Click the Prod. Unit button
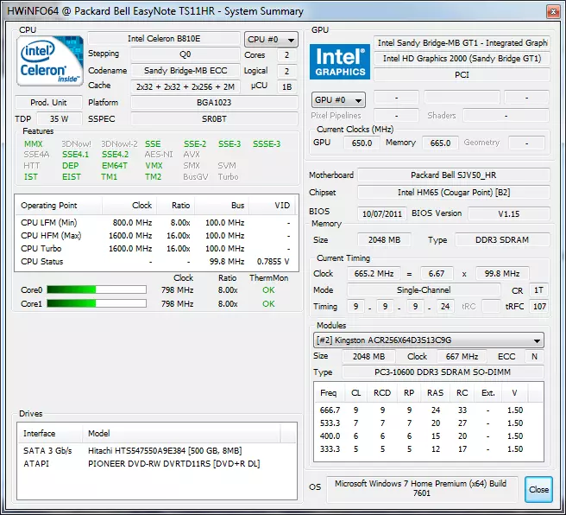This screenshot has width=566, height=515. [48, 102]
